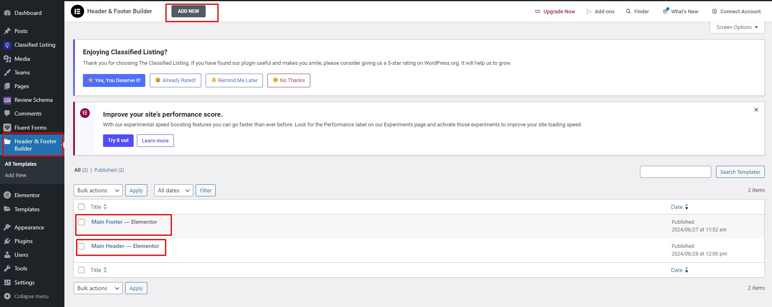This screenshot has width=772, height=307.
Task: Open All Templates submenu item
Action: [x=21, y=164]
